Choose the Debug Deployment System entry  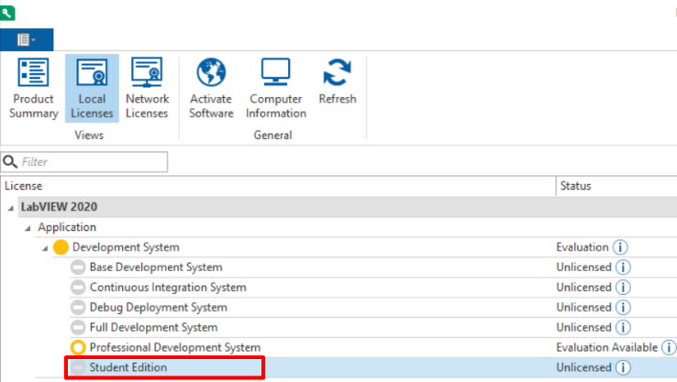tap(158, 307)
